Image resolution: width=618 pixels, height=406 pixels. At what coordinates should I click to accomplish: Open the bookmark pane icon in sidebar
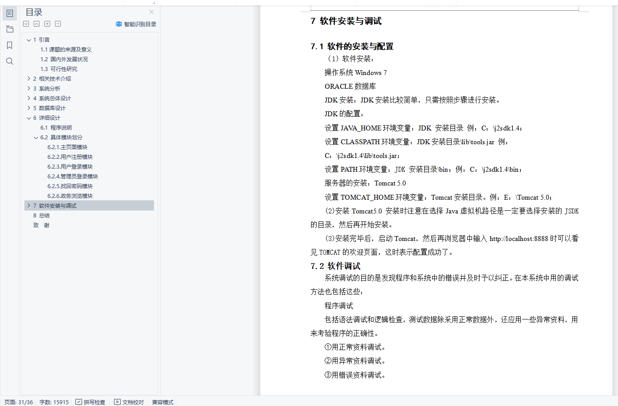(10, 45)
